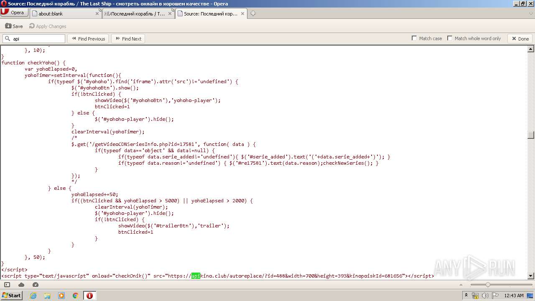
Task: Click the system clock 12:43 AM
Action: coord(514,296)
